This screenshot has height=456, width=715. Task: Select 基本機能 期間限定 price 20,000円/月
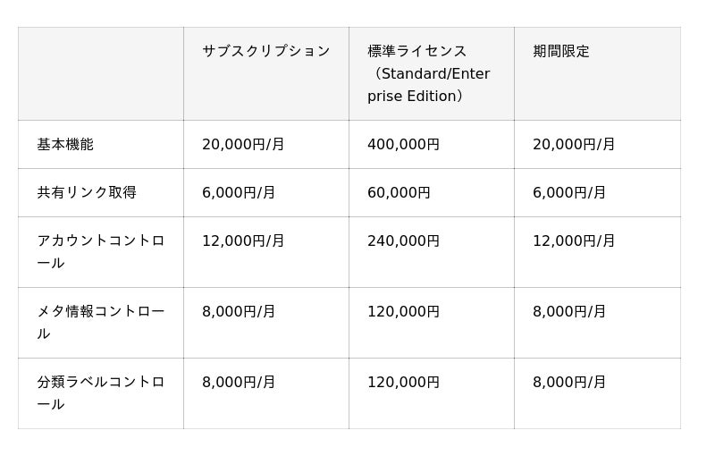point(574,145)
